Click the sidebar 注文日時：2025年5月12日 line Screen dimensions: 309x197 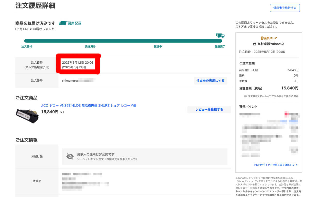tap(262, 52)
